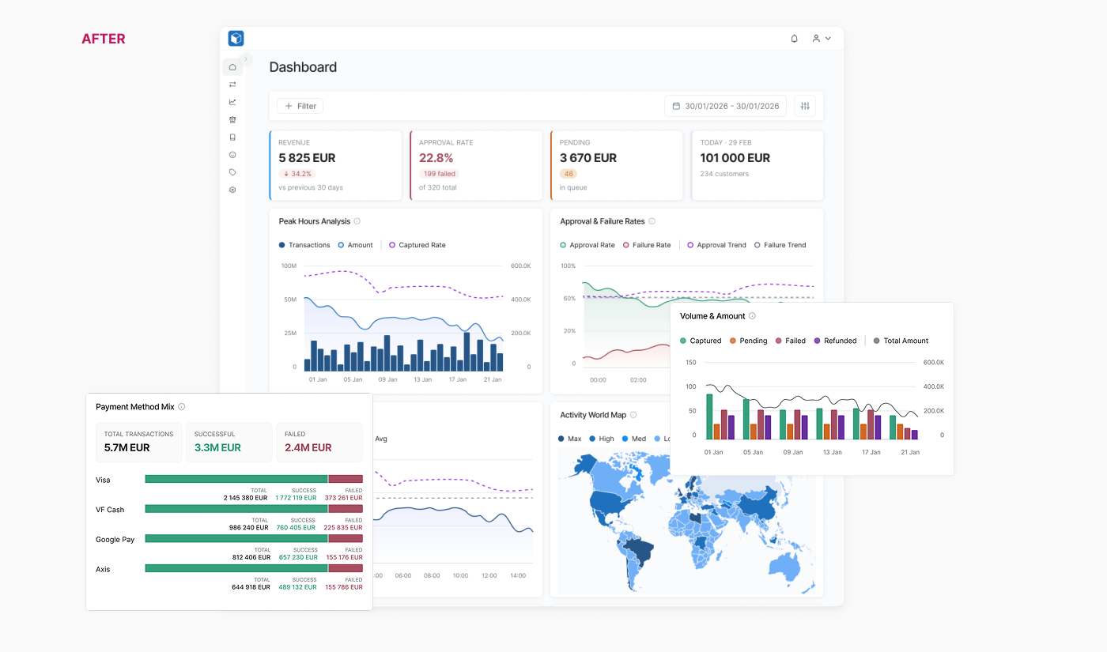Viewport: 1107px width, 652px height.
Task: Click Australia on the Activity World Map
Action: coord(784,565)
